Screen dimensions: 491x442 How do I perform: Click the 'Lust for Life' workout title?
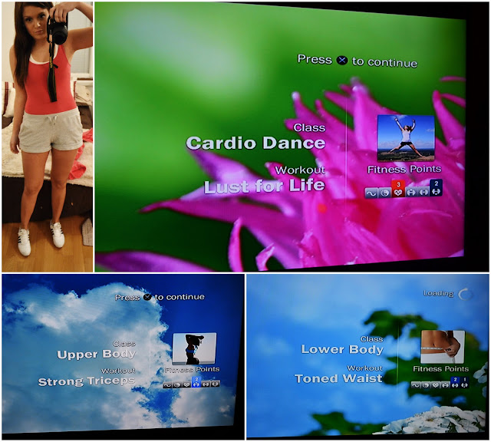[x=264, y=186]
